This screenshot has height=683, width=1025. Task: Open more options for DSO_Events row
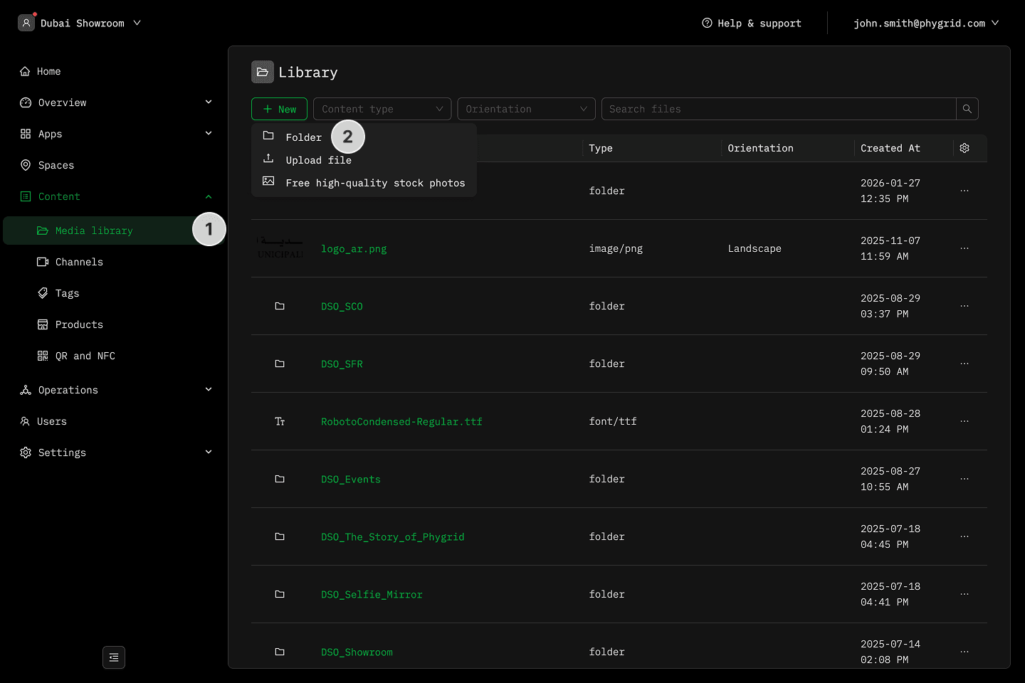(964, 479)
